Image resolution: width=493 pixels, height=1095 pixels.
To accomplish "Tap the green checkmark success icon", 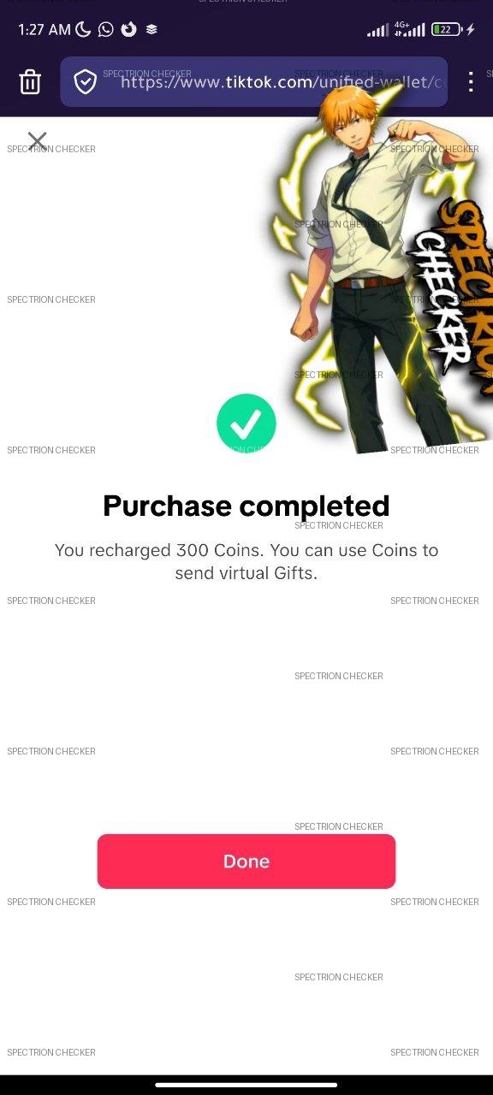I will [x=246, y=423].
